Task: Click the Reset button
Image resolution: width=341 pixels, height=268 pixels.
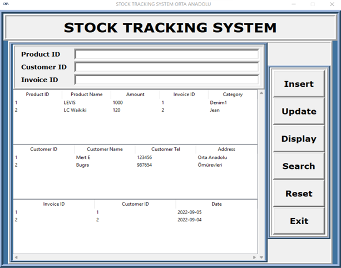Action: coord(299,193)
